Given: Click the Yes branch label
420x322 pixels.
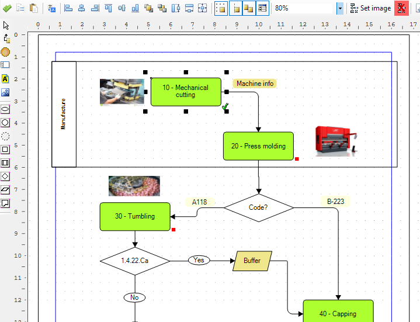Looking at the screenshot, I should [199, 260].
